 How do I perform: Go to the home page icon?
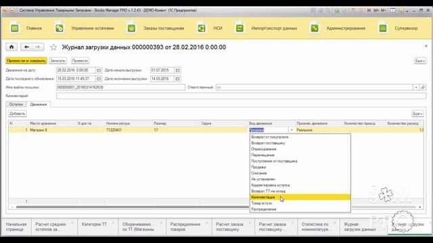coord(12,47)
